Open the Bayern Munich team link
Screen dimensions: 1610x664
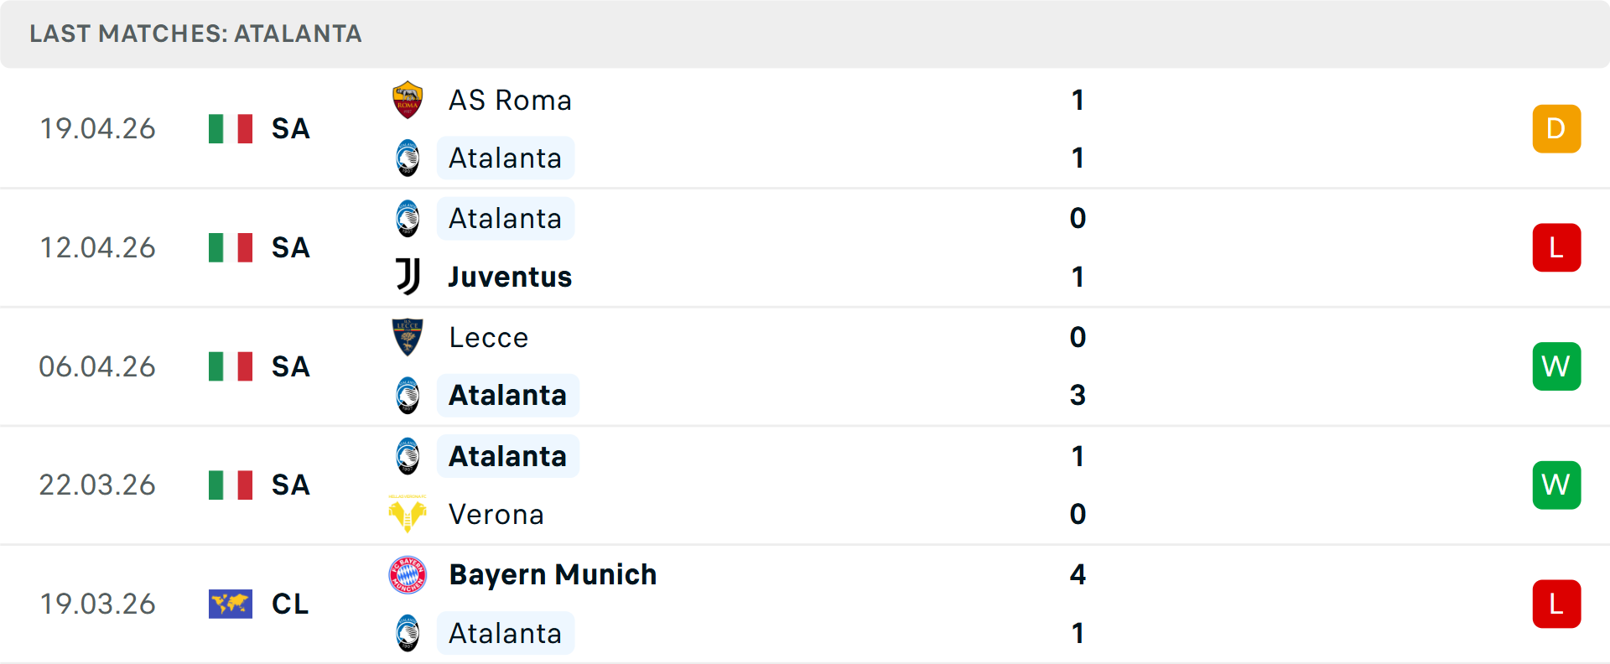[x=553, y=575]
